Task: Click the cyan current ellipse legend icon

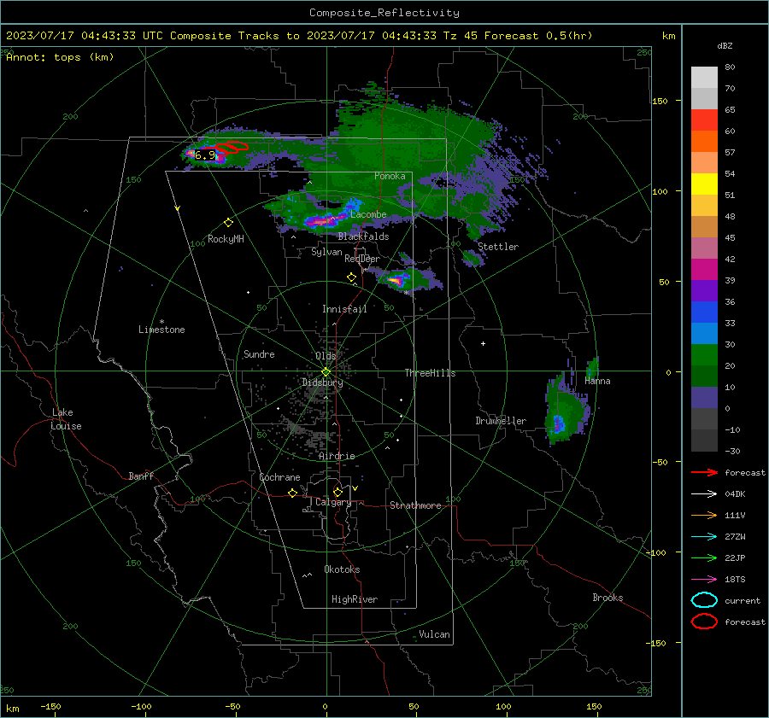Action: pos(704,600)
